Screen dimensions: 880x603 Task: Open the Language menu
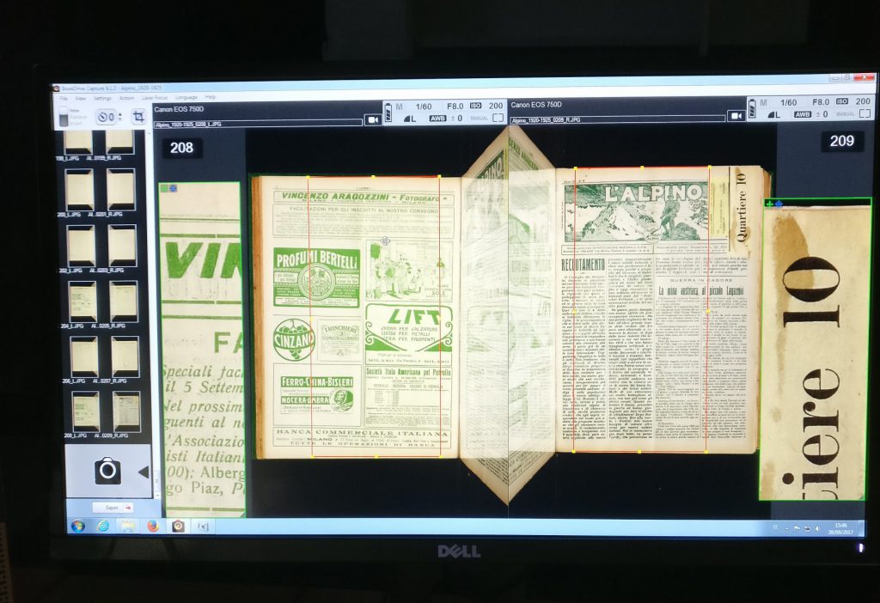coord(186,97)
